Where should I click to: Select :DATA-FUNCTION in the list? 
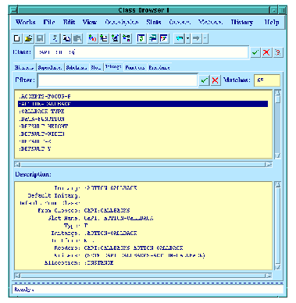(143, 119)
